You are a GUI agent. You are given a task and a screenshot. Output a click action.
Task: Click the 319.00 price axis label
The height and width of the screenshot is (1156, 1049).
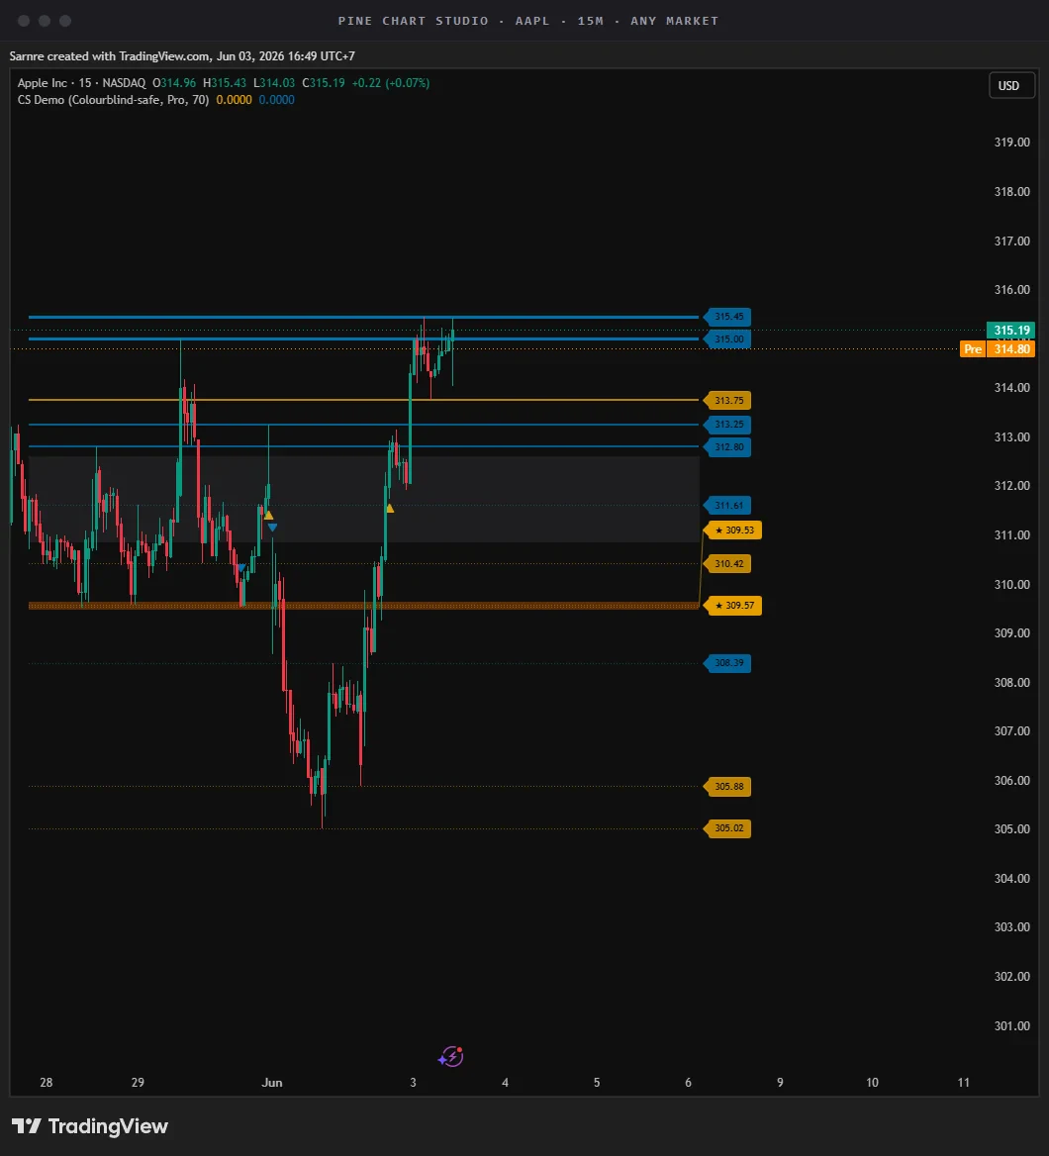(1011, 143)
